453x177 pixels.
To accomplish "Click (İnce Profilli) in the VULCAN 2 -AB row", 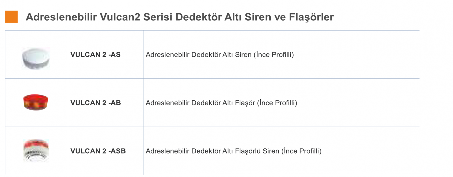I will click(x=277, y=103).
